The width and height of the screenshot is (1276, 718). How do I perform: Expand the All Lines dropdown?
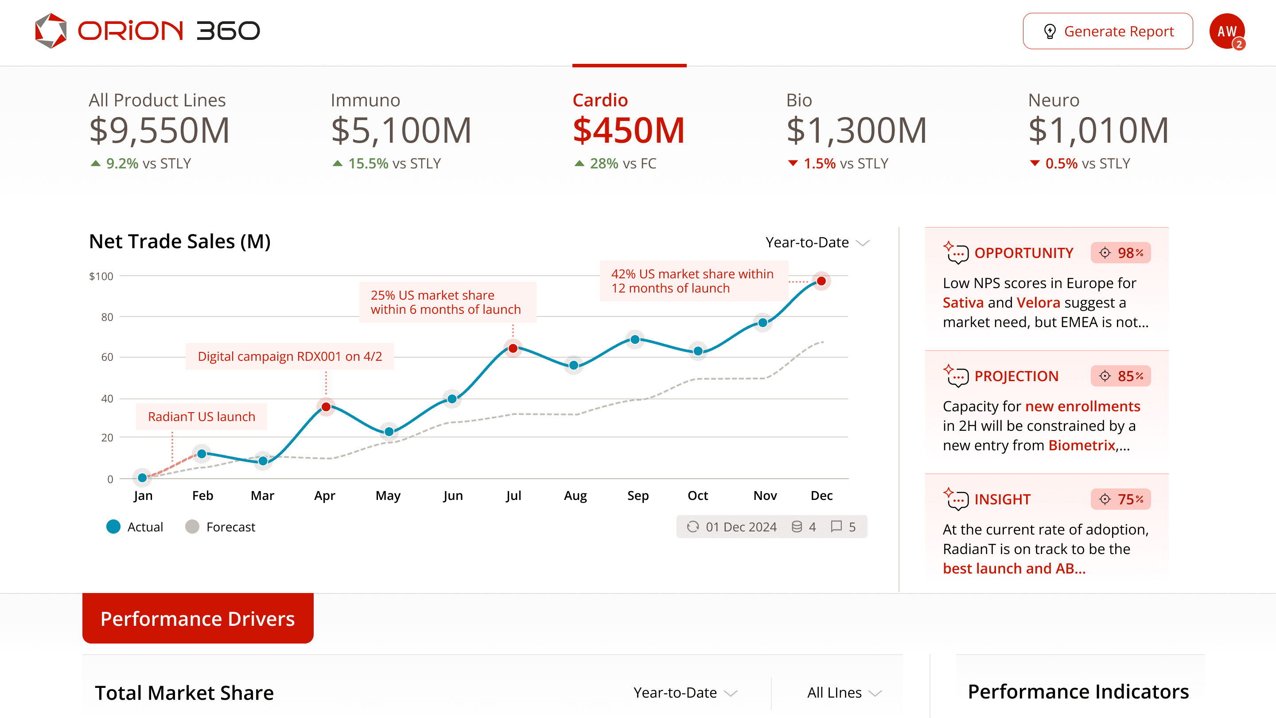tap(844, 692)
